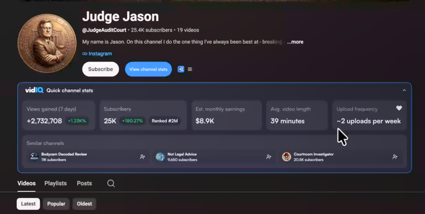Click the Courtroom Investigator channel name
Screen dimensions: 425x214
click(314, 154)
